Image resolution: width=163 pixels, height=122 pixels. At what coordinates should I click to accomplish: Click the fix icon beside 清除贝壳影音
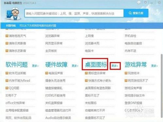pyautogui.click(x=7, y=43)
